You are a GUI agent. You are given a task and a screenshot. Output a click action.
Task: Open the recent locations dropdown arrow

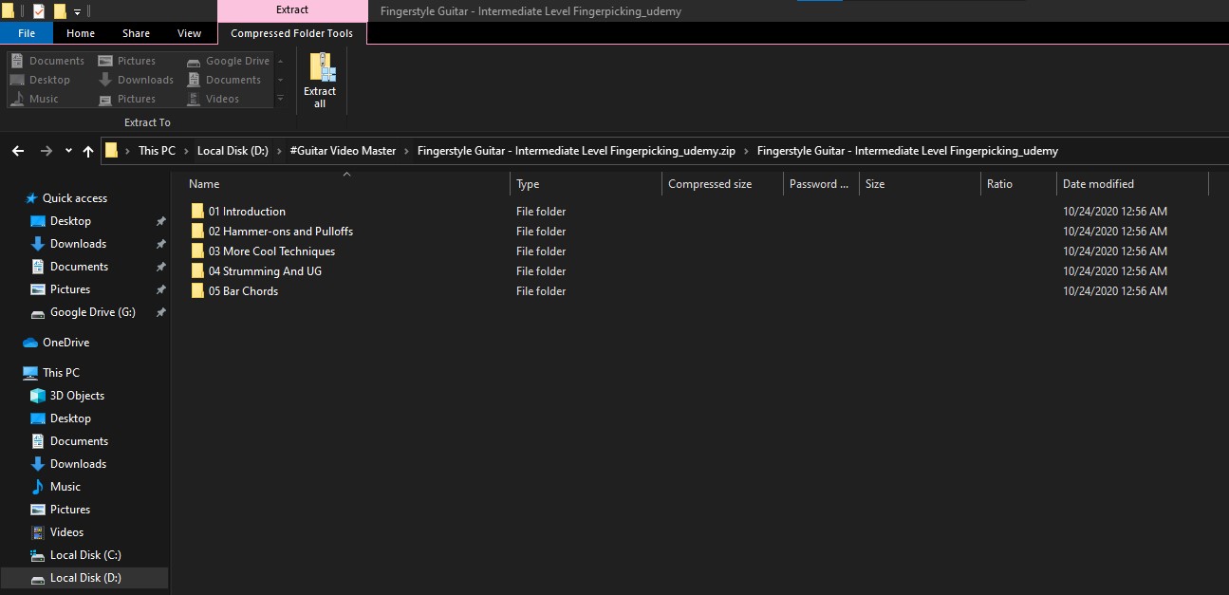point(68,151)
